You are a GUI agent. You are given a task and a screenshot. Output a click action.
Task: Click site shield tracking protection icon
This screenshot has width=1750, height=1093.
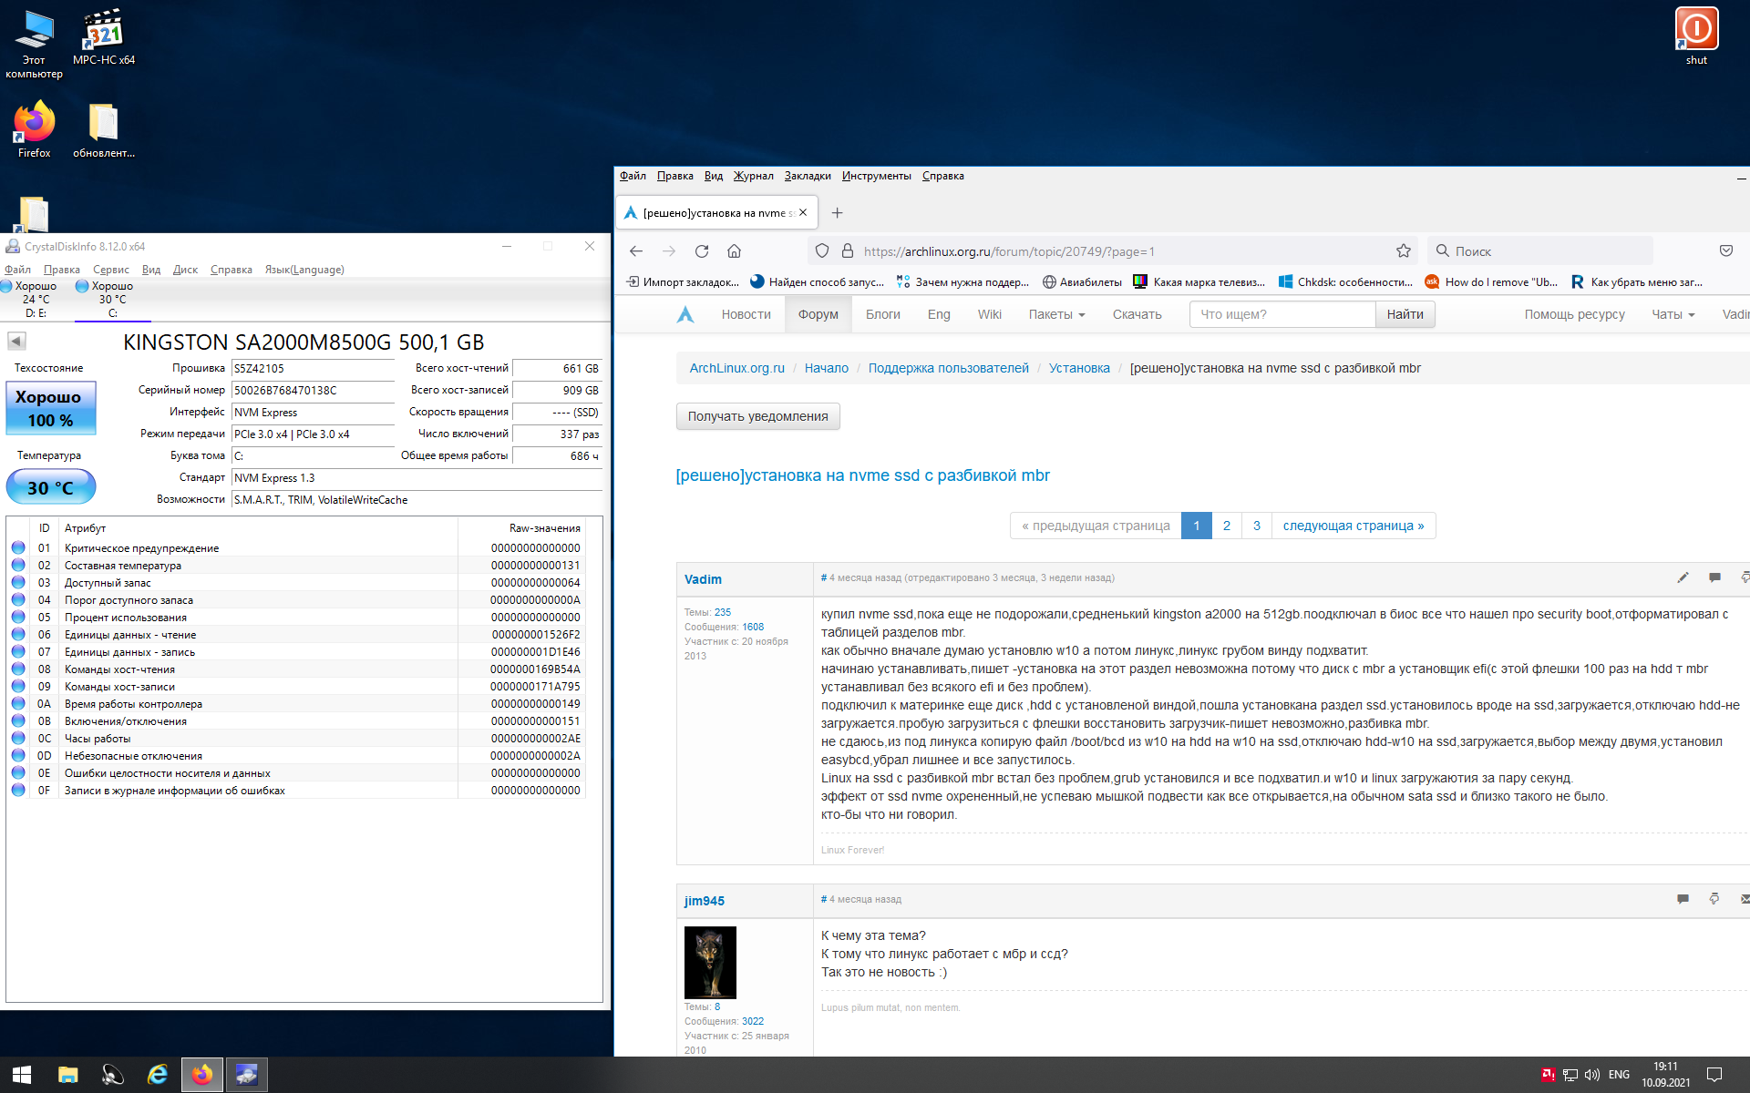[x=821, y=251]
